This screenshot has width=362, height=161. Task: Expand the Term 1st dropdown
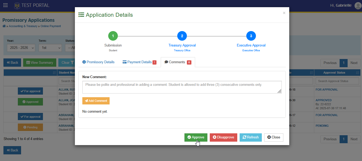pos(50,48)
